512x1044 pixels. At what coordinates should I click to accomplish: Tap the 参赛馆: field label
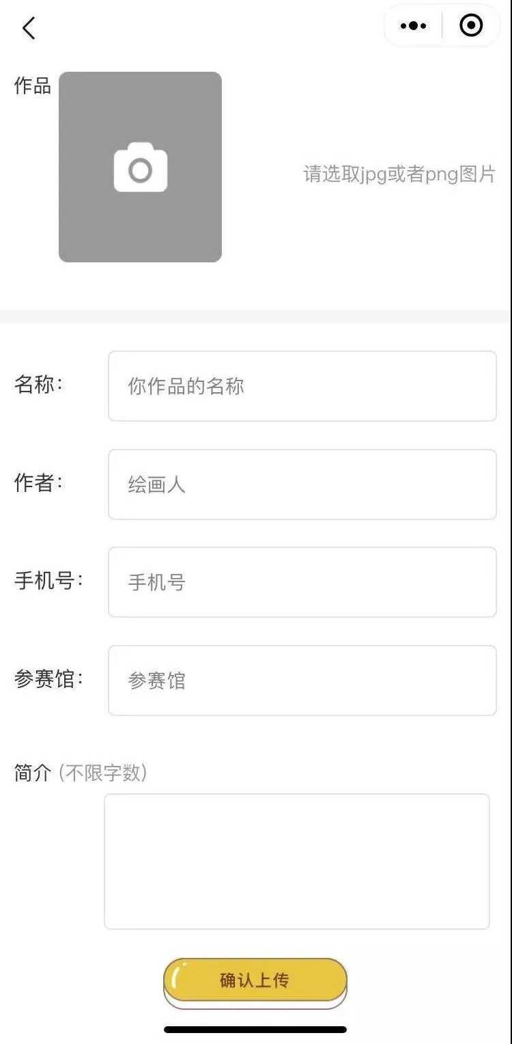tap(48, 679)
